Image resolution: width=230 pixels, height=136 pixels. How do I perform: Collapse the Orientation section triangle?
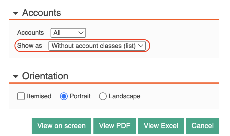click(x=16, y=77)
